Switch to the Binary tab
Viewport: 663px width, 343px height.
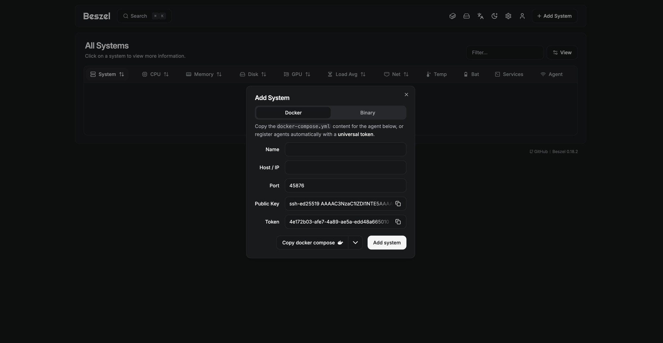pos(367,113)
